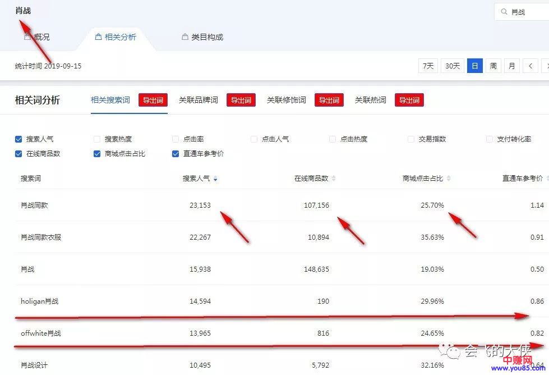Sort by 商城点击占比 column arrows
Image resolution: width=549 pixels, height=375 pixels.
(448, 179)
